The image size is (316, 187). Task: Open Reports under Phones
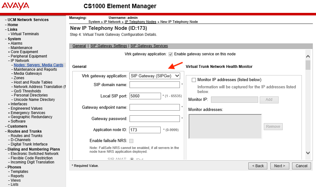(x=17, y=176)
